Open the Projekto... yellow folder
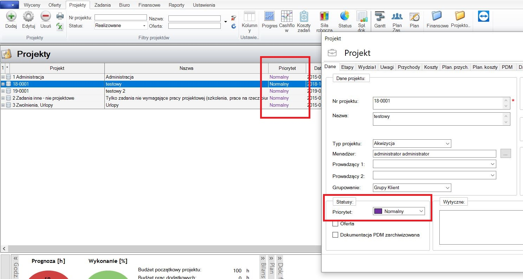This screenshot has height=279, width=523. (460, 16)
